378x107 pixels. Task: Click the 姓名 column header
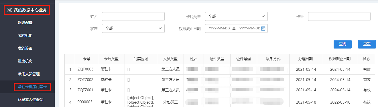[194, 59]
